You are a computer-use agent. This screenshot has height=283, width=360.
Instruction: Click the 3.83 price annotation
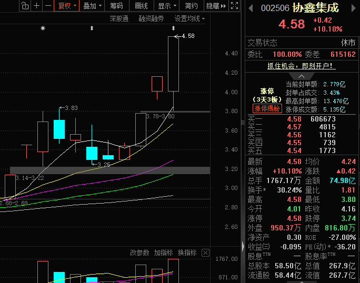tap(71, 108)
